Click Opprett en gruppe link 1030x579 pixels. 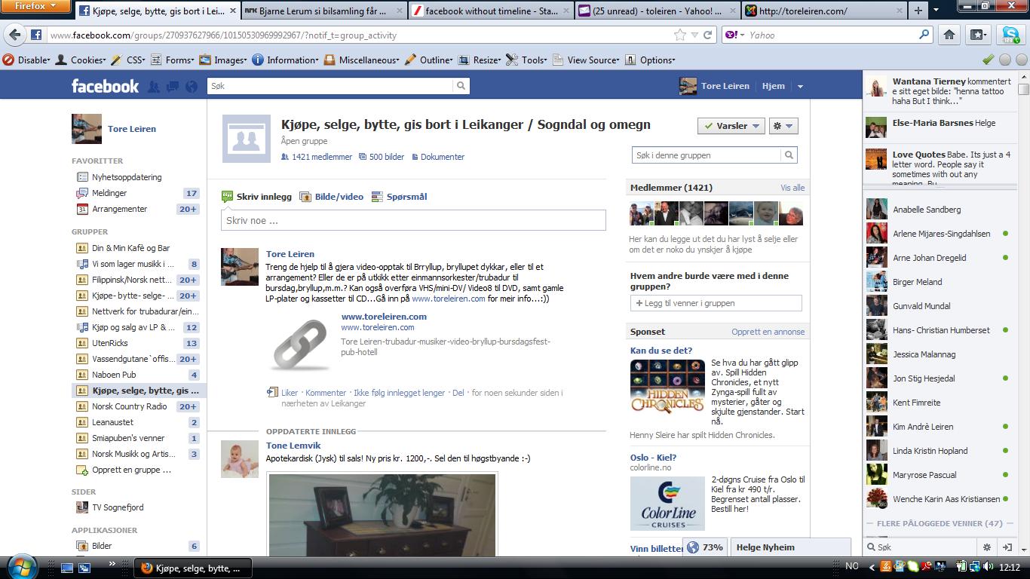[131, 470]
